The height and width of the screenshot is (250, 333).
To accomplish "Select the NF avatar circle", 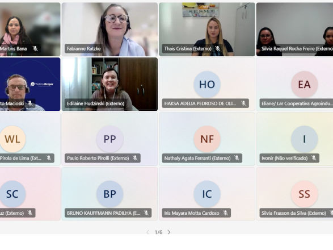I will (207, 139).
